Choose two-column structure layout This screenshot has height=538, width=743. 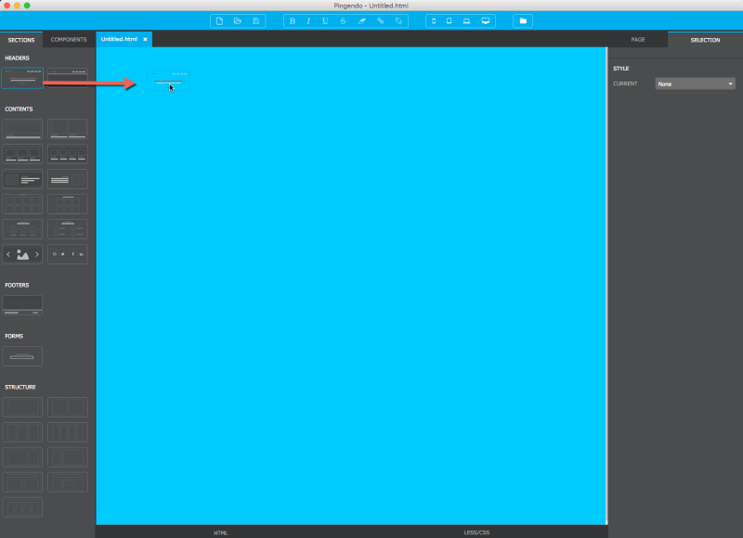67,407
